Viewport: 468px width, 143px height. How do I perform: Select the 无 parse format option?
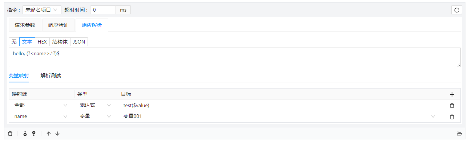14,42
